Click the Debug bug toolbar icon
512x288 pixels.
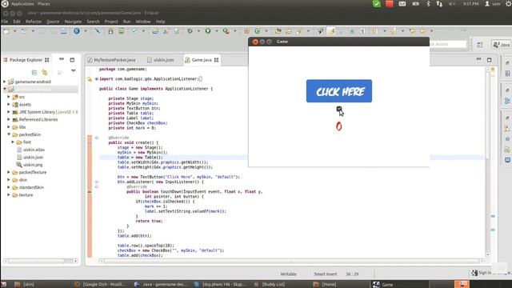coord(190,31)
